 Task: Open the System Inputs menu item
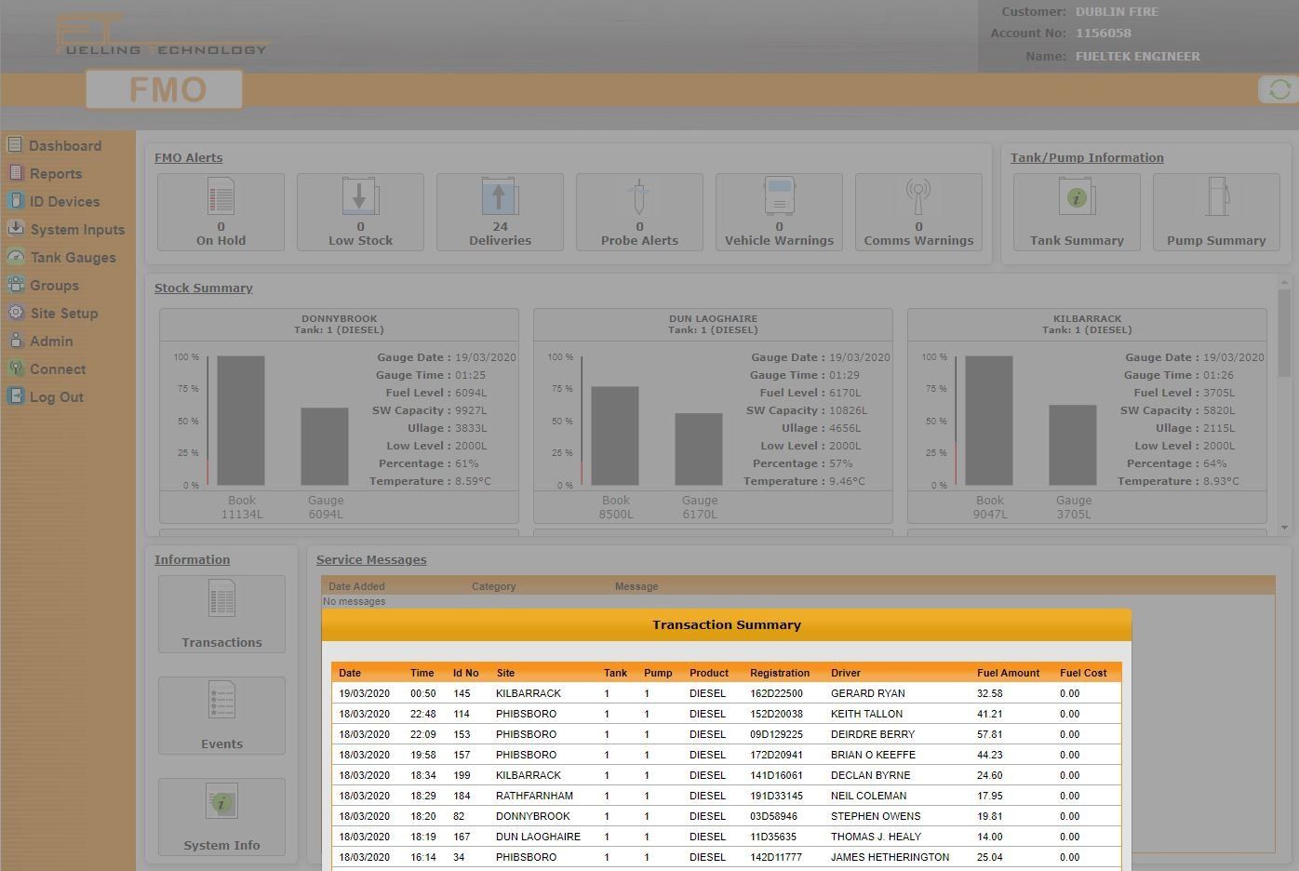(x=77, y=230)
